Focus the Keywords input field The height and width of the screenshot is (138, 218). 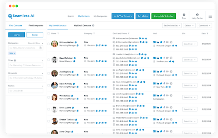26,78
